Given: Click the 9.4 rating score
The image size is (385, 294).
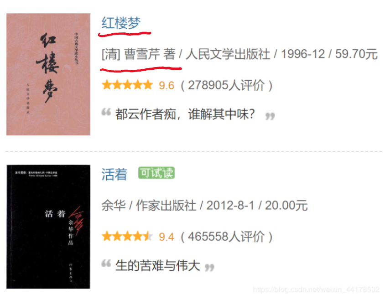Looking at the screenshot, I should (x=166, y=237).
